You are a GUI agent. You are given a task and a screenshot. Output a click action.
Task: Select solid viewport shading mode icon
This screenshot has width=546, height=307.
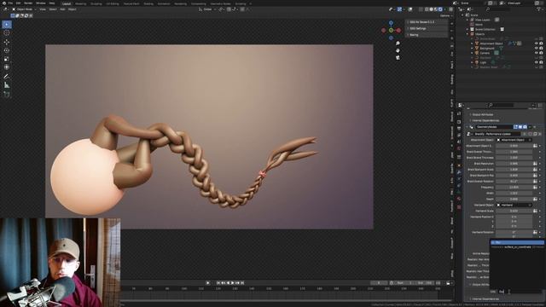(x=431, y=9)
